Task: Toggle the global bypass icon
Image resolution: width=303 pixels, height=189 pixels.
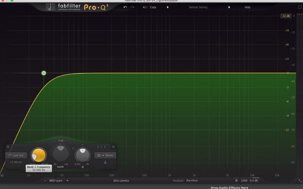Action: pyautogui.click(x=236, y=181)
